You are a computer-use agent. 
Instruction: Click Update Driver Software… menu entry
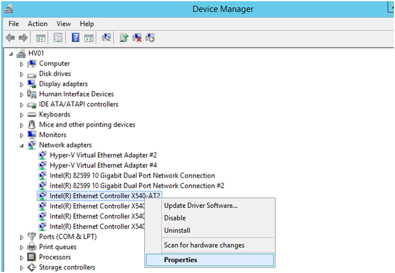201,206
